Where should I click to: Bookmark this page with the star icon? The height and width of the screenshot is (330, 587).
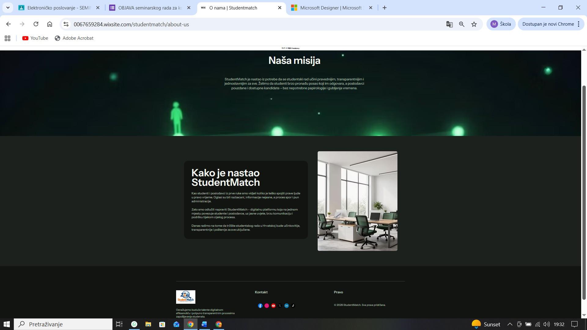tap(474, 24)
